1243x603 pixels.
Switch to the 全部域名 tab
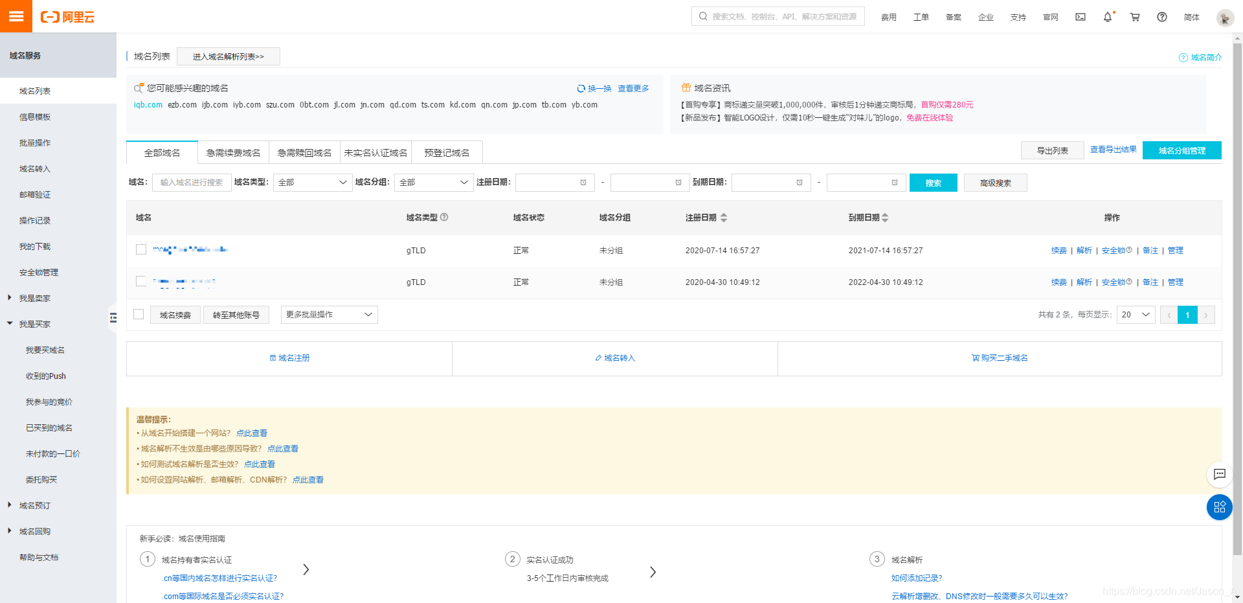[x=162, y=153]
